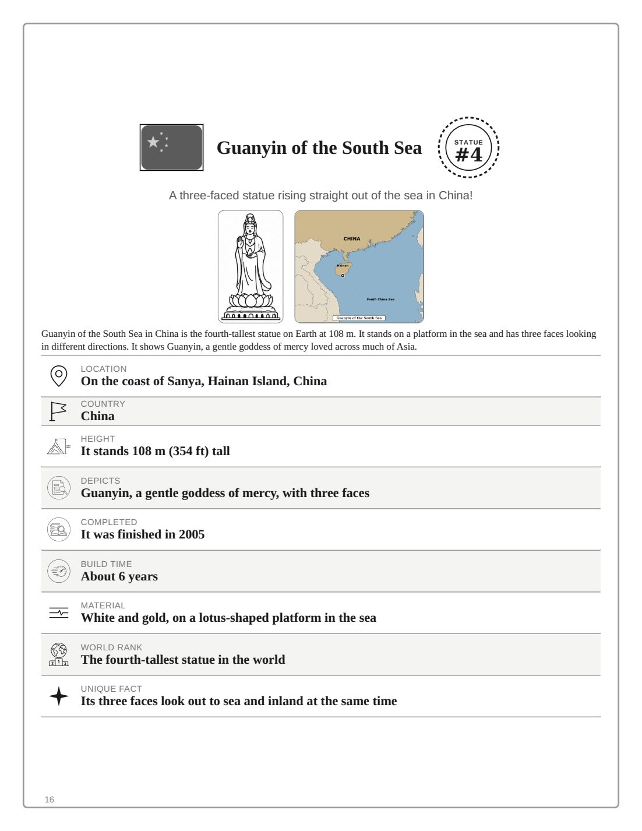The width and height of the screenshot is (642, 831).
Task: Click the 108 m height fact text
Action: tap(156, 451)
